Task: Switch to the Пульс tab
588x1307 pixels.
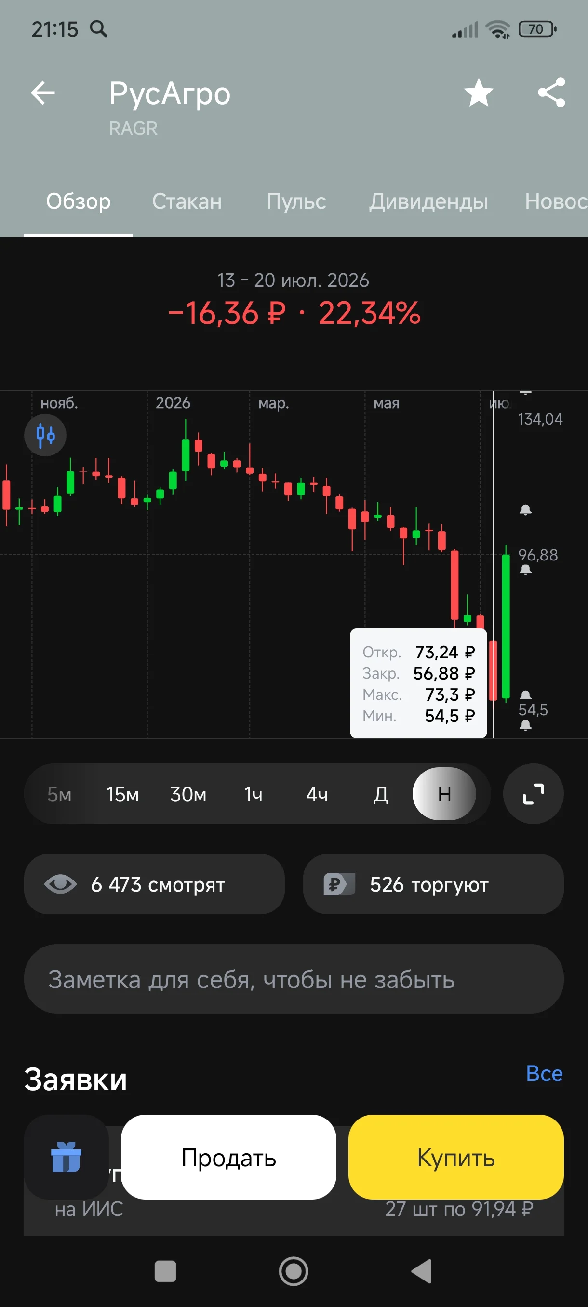Action: point(296,201)
